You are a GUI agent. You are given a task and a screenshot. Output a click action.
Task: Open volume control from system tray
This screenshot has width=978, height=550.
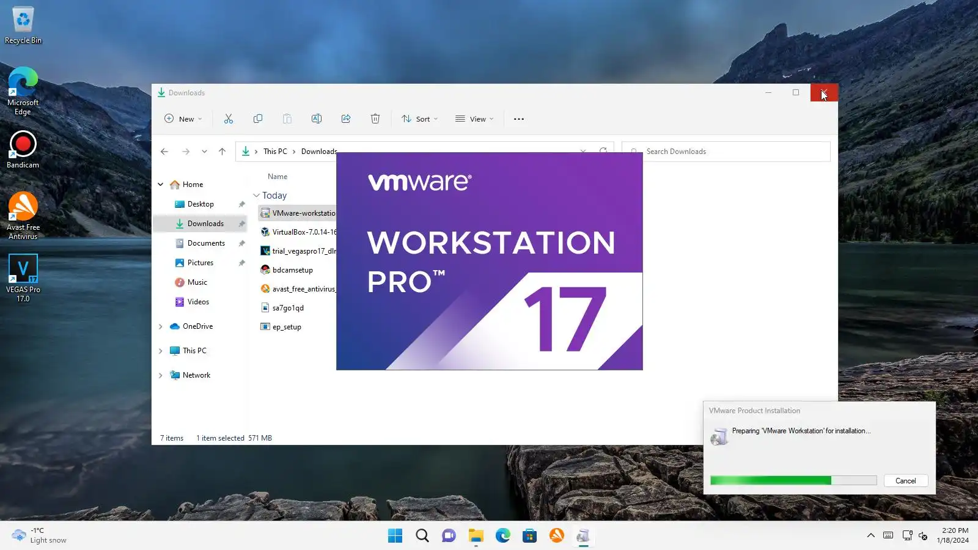click(923, 536)
